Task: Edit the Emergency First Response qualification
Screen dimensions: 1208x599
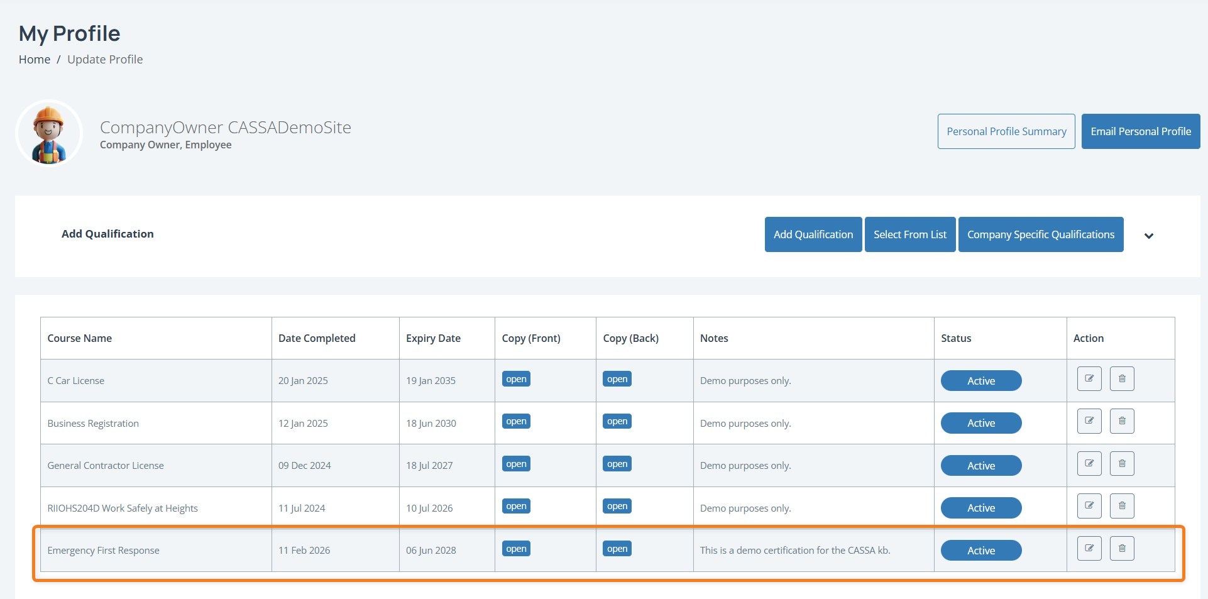Action: point(1089,549)
